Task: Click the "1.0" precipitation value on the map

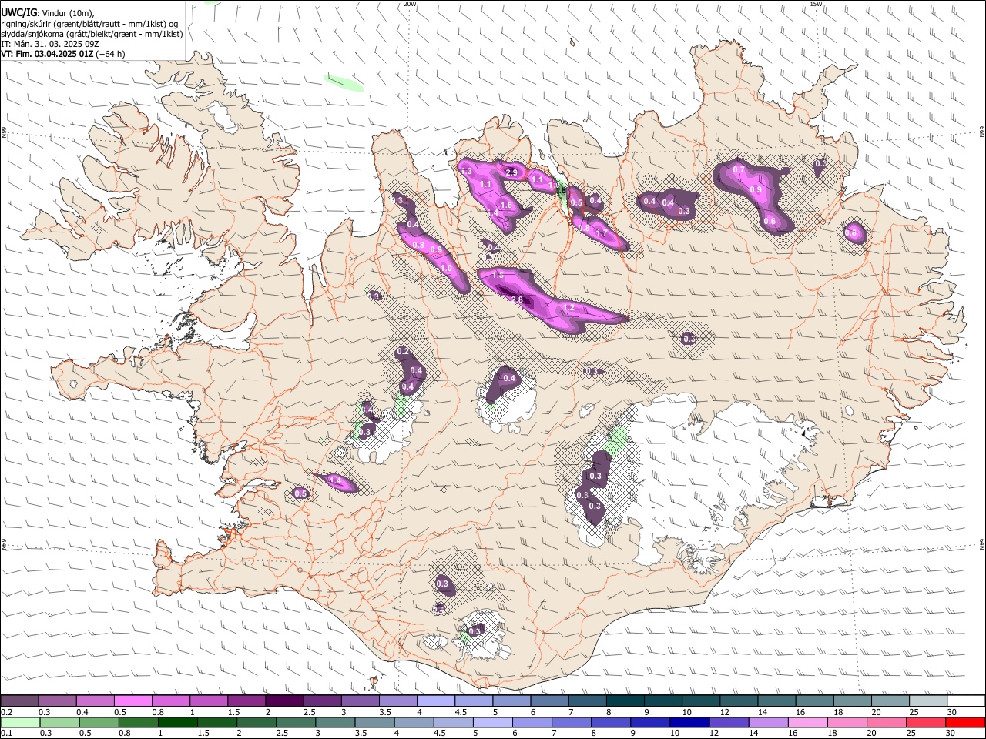Action: point(446,268)
